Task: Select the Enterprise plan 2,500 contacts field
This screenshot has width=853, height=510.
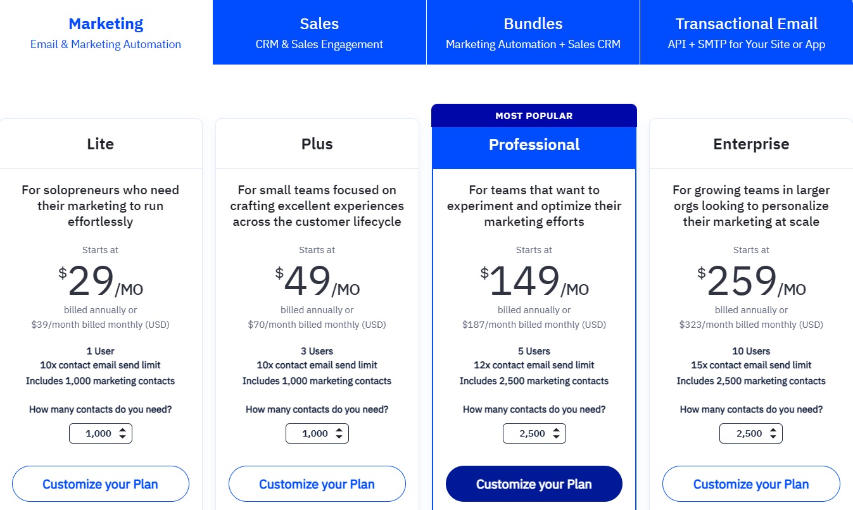Action: (x=751, y=433)
